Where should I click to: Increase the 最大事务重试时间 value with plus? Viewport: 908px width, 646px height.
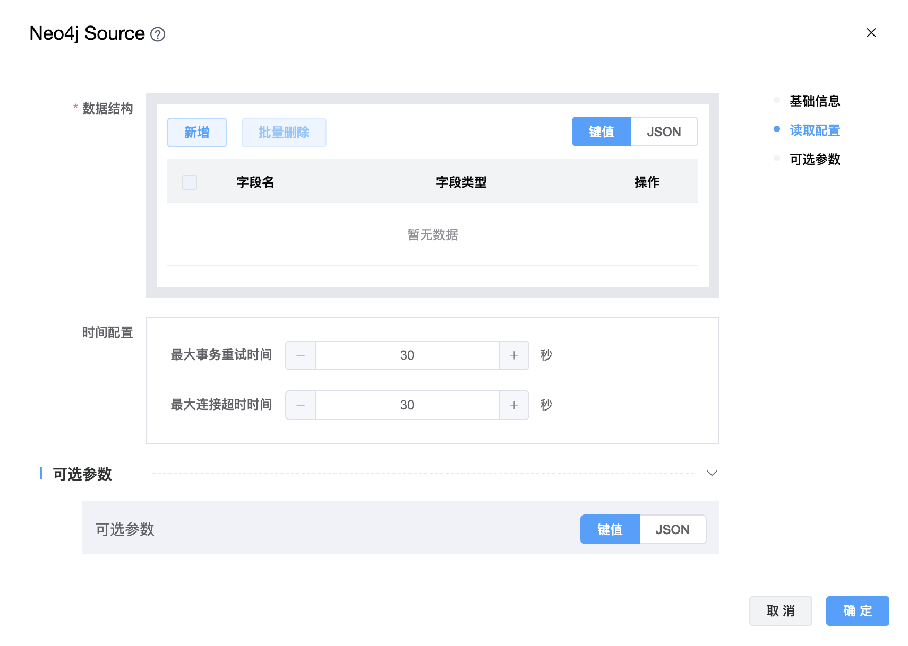(x=513, y=355)
